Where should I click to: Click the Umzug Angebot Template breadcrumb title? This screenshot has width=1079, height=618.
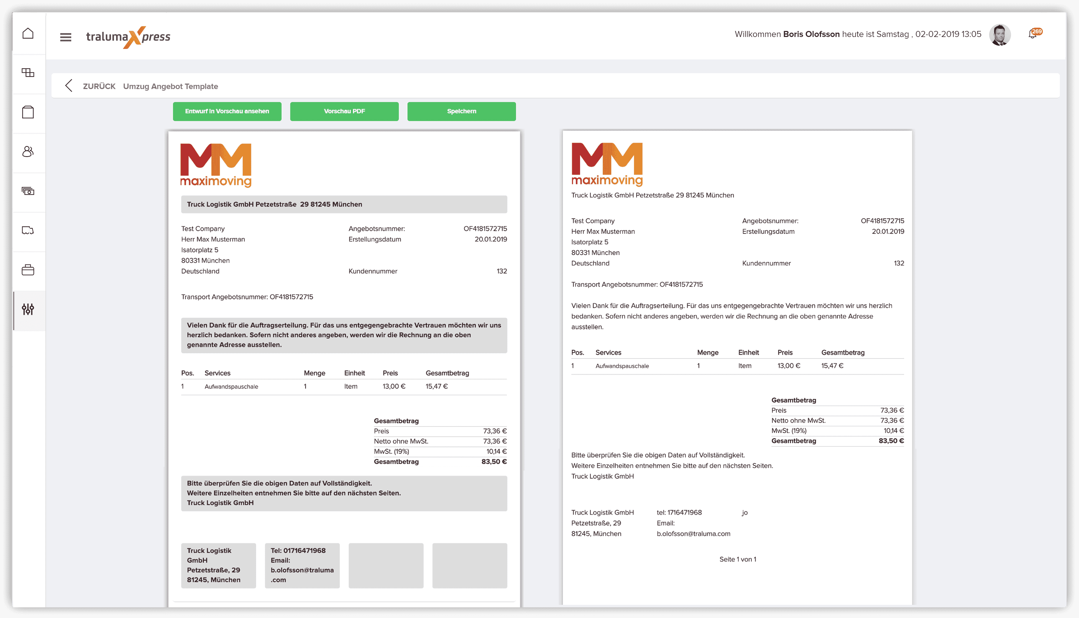pyautogui.click(x=171, y=86)
